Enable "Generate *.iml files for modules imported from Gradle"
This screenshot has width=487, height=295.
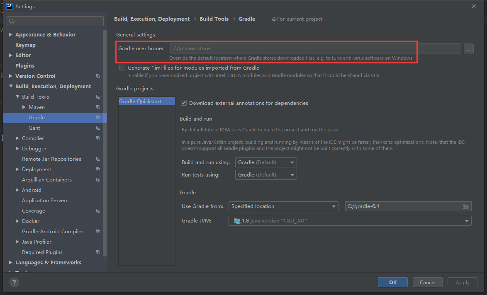122,68
